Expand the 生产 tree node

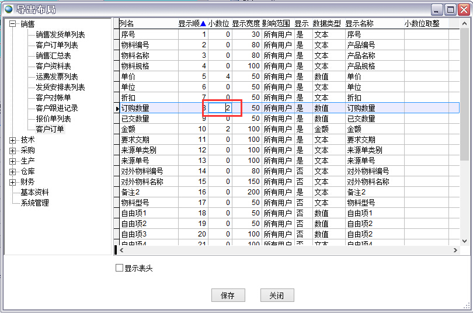pyautogui.click(x=13, y=161)
